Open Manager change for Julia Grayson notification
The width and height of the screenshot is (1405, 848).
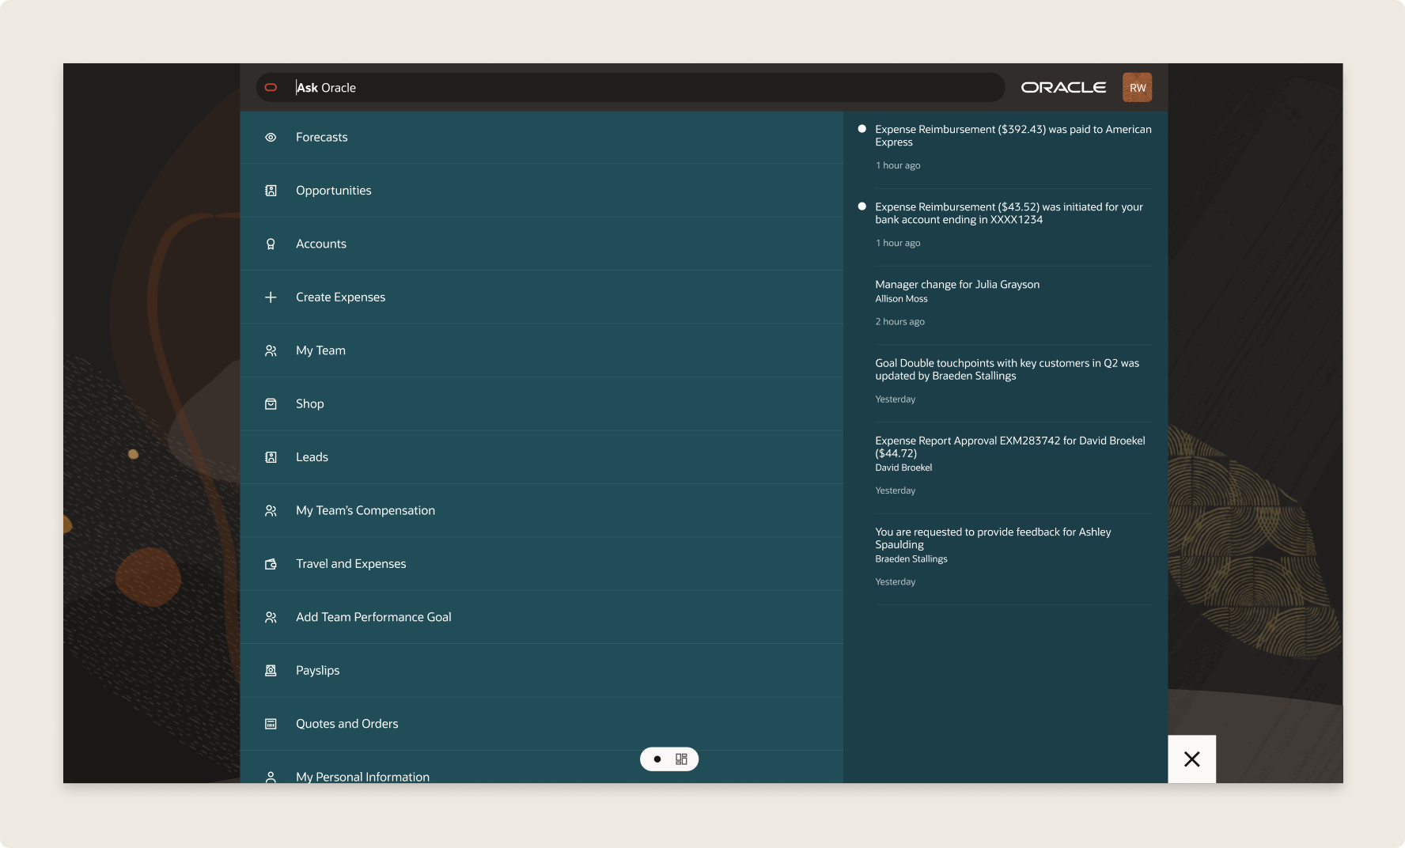[x=956, y=285]
